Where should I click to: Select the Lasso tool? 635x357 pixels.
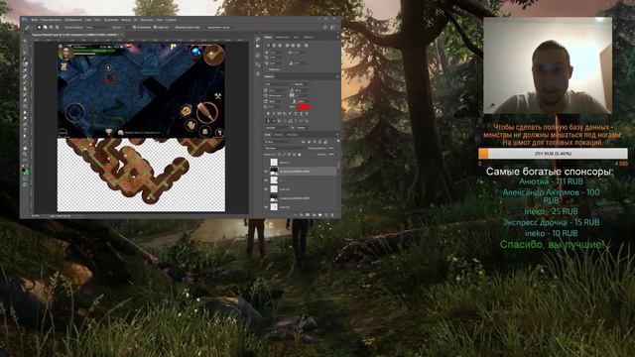pyautogui.click(x=25, y=53)
